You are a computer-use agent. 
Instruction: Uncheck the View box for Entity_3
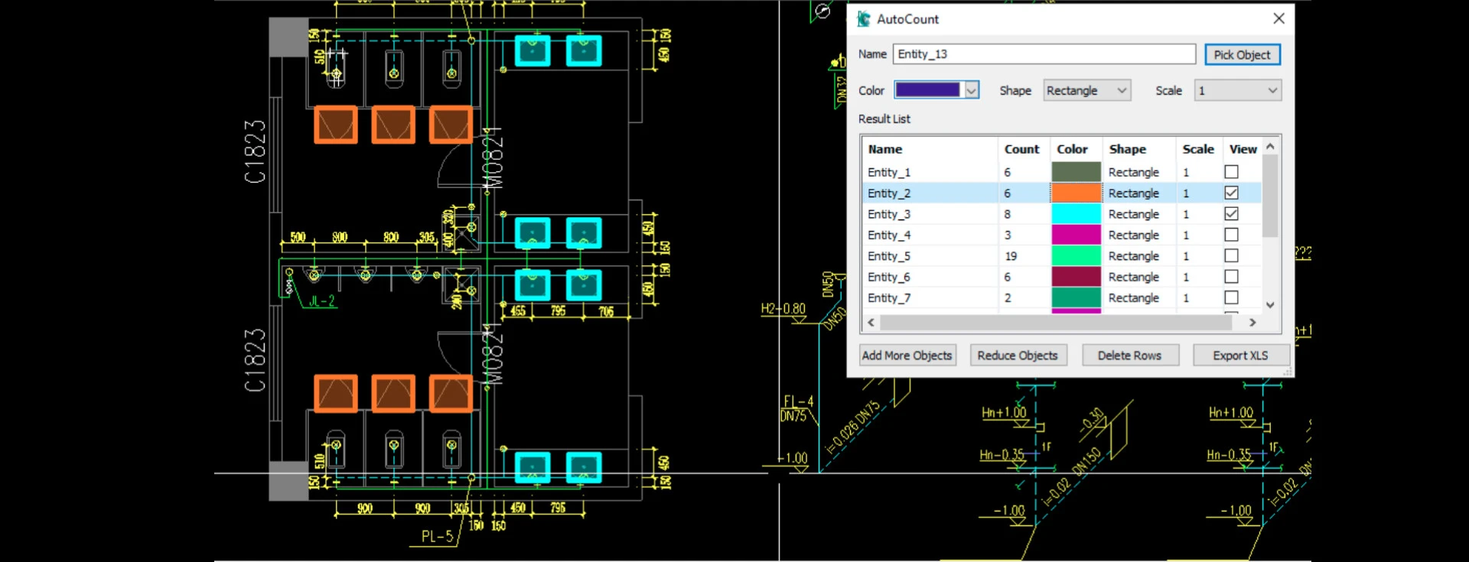coord(1231,214)
